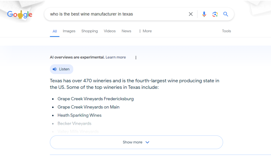Open the News tab

pyautogui.click(x=126, y=31)
